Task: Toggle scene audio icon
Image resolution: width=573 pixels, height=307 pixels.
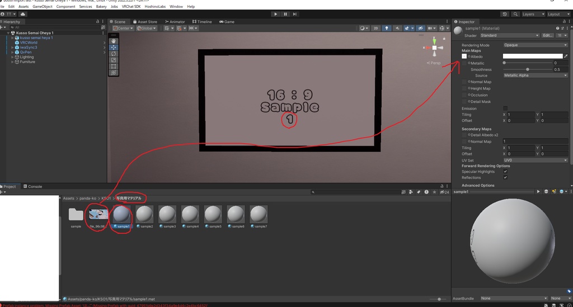Action: click(x=397, y=28)
